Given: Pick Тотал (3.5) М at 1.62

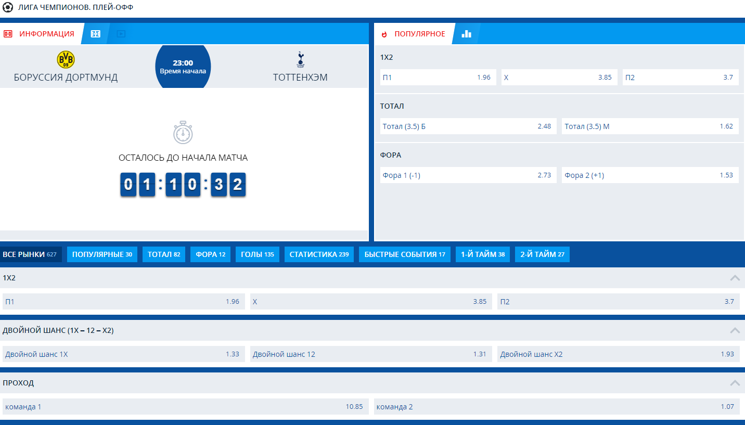Looking at the screenshot, I should pos(650,126).
